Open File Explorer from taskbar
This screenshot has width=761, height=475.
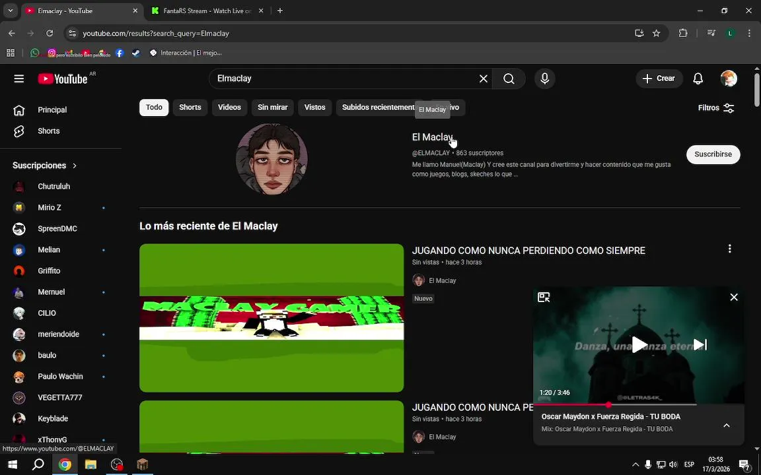pyautogui.click(x=91, y=464)
